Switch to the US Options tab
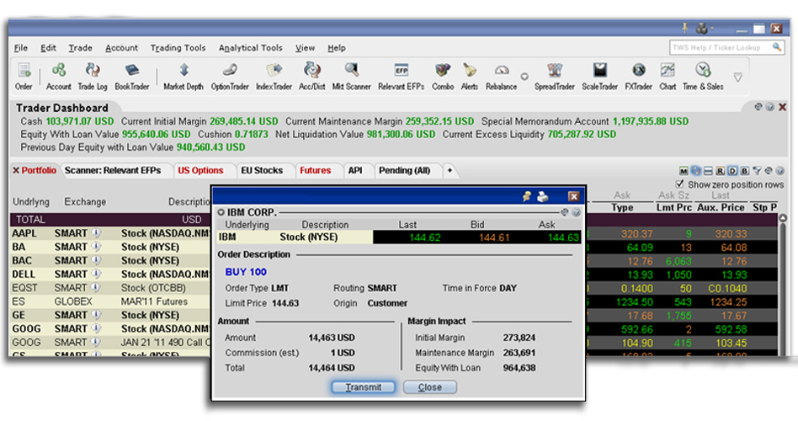798x421 pixels. pos(200,171)
